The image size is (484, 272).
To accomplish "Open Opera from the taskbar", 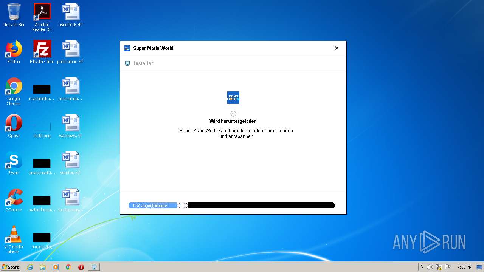I will 81,267.
